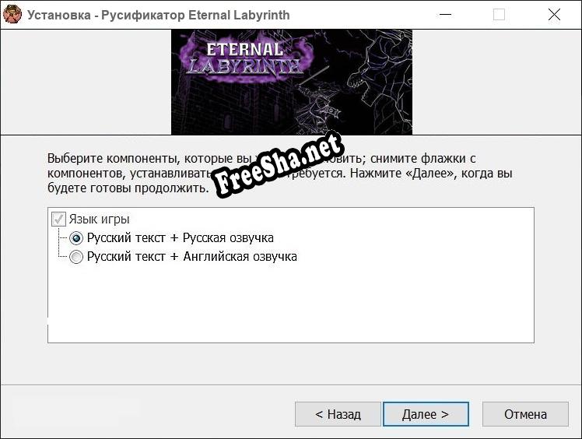
Task: Continue with the Далее button
Action: coord(426,414)
